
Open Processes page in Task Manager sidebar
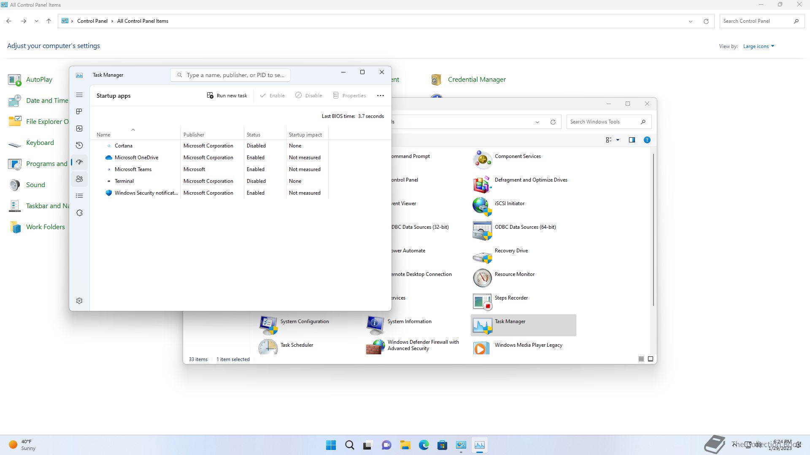click(x=79, y=112)
